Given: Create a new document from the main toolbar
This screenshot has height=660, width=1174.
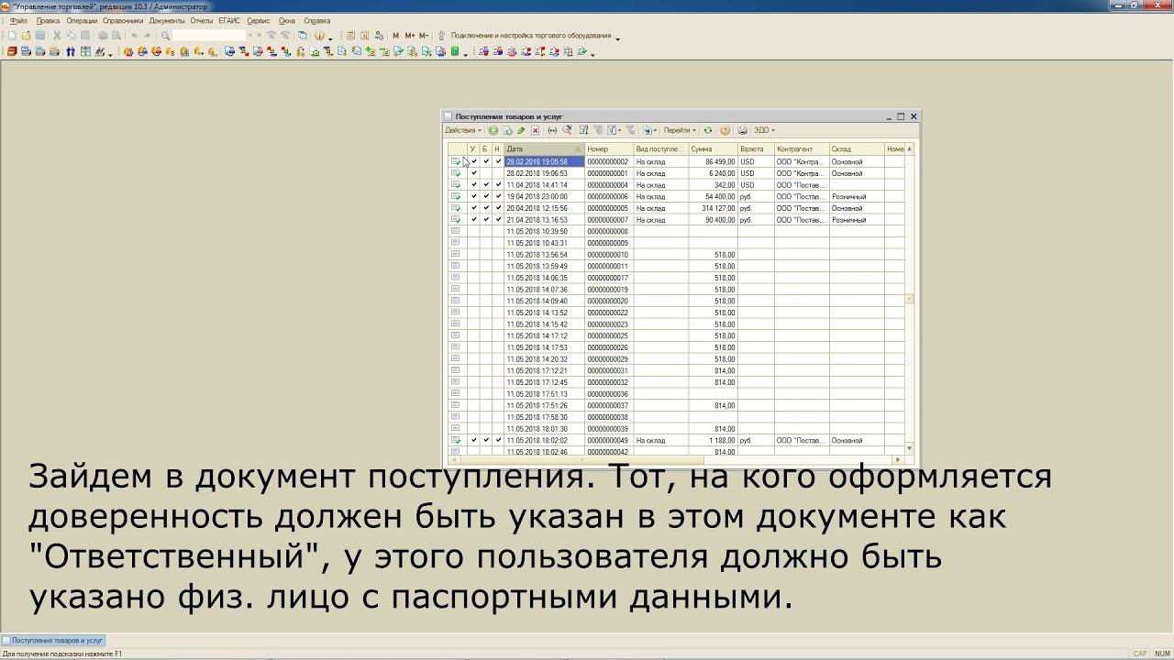Looking at the screenshot, I should (11, 36).
